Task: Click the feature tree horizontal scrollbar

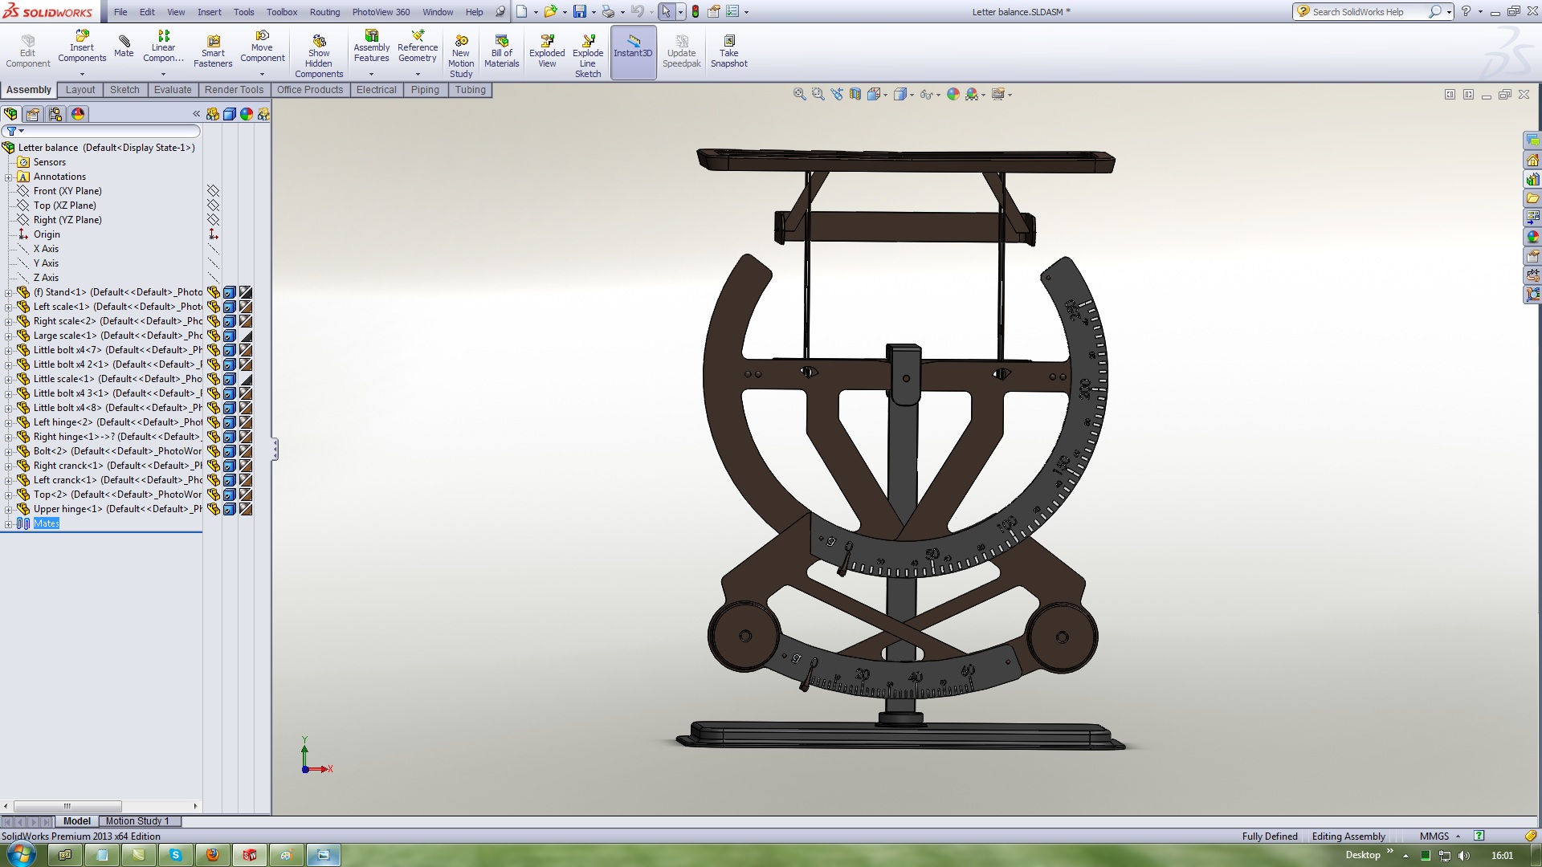Action: [x=67, y=806]
